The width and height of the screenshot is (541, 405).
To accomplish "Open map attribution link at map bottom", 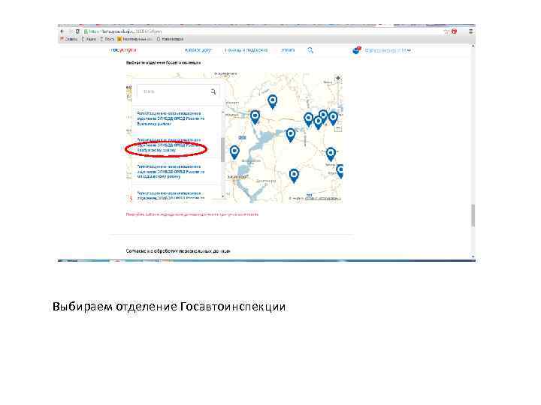I will click(323, 198).
